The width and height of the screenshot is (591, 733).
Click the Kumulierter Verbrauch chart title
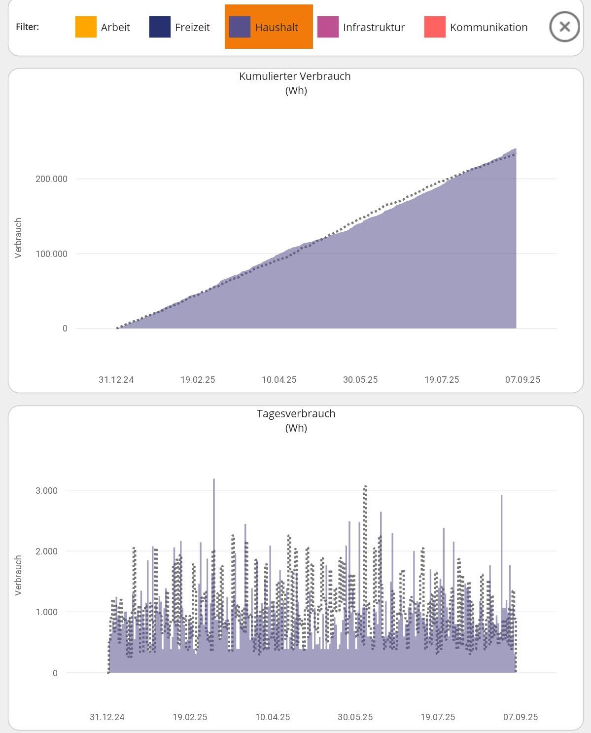click(295, 76)
